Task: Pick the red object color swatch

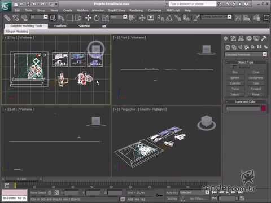Action: click(x=264, y=109)
